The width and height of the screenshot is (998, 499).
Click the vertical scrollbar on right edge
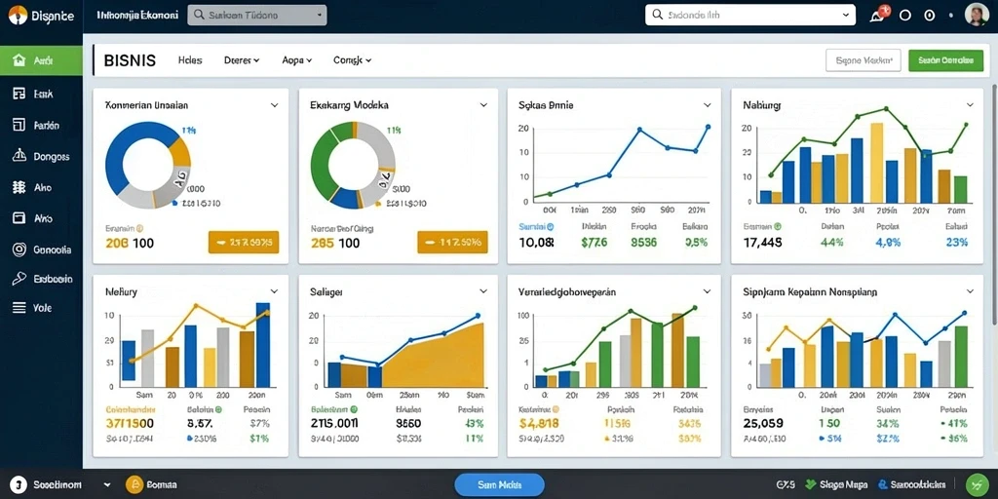[x=994, y=191]
